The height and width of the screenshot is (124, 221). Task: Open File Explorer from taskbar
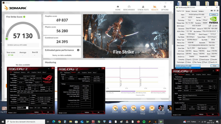(71, 122)
